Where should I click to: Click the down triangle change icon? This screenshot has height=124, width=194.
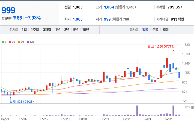coord(15,18)
